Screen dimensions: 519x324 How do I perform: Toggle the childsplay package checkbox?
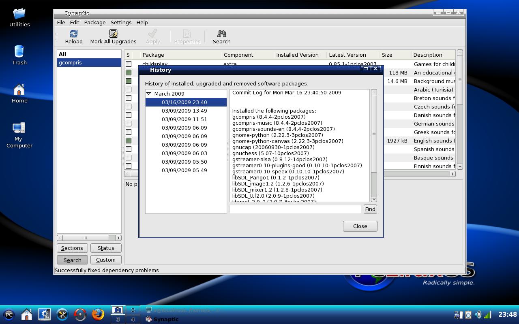click(129, 64)
